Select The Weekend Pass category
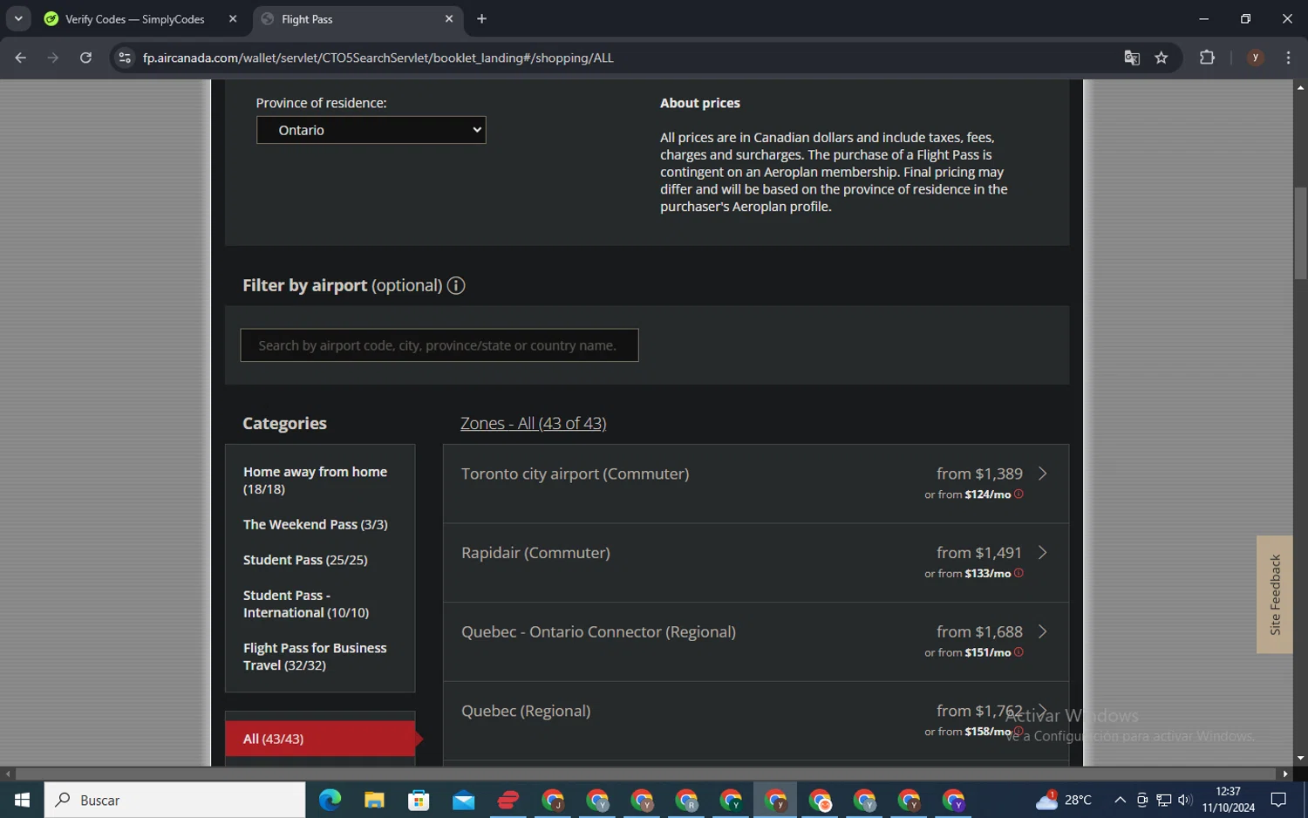 [315, 524]
